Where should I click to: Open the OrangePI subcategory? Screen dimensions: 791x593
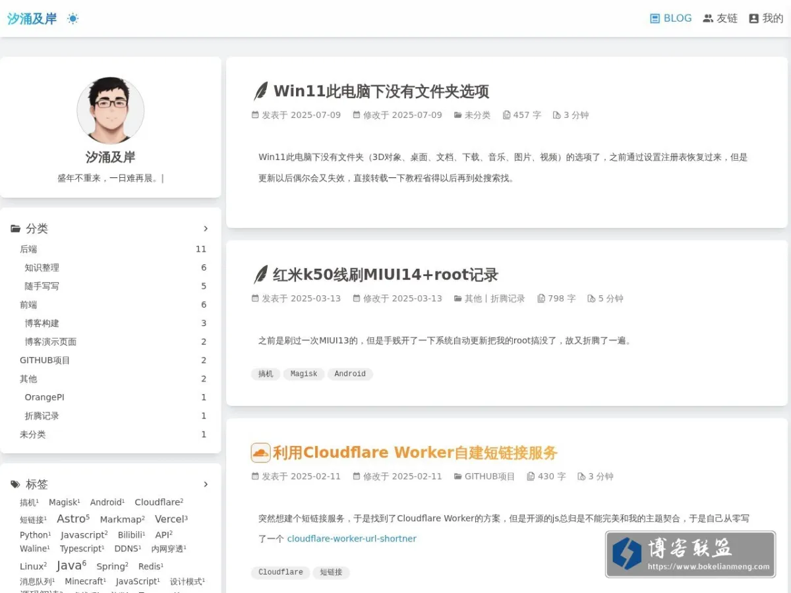click(45, 397)
